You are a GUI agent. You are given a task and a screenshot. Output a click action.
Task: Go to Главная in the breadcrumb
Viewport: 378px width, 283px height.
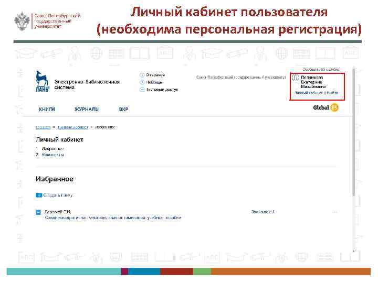[x=43, y=127]
